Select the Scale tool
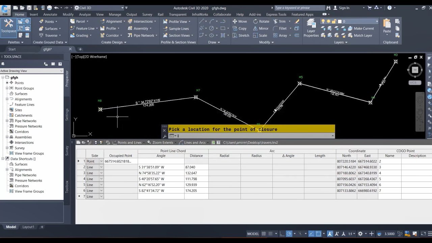The width and height of the screenshot is (432, 243). click(x=260, y=35)
